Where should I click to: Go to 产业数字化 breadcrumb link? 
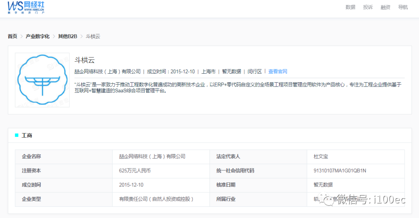point(37,36)
